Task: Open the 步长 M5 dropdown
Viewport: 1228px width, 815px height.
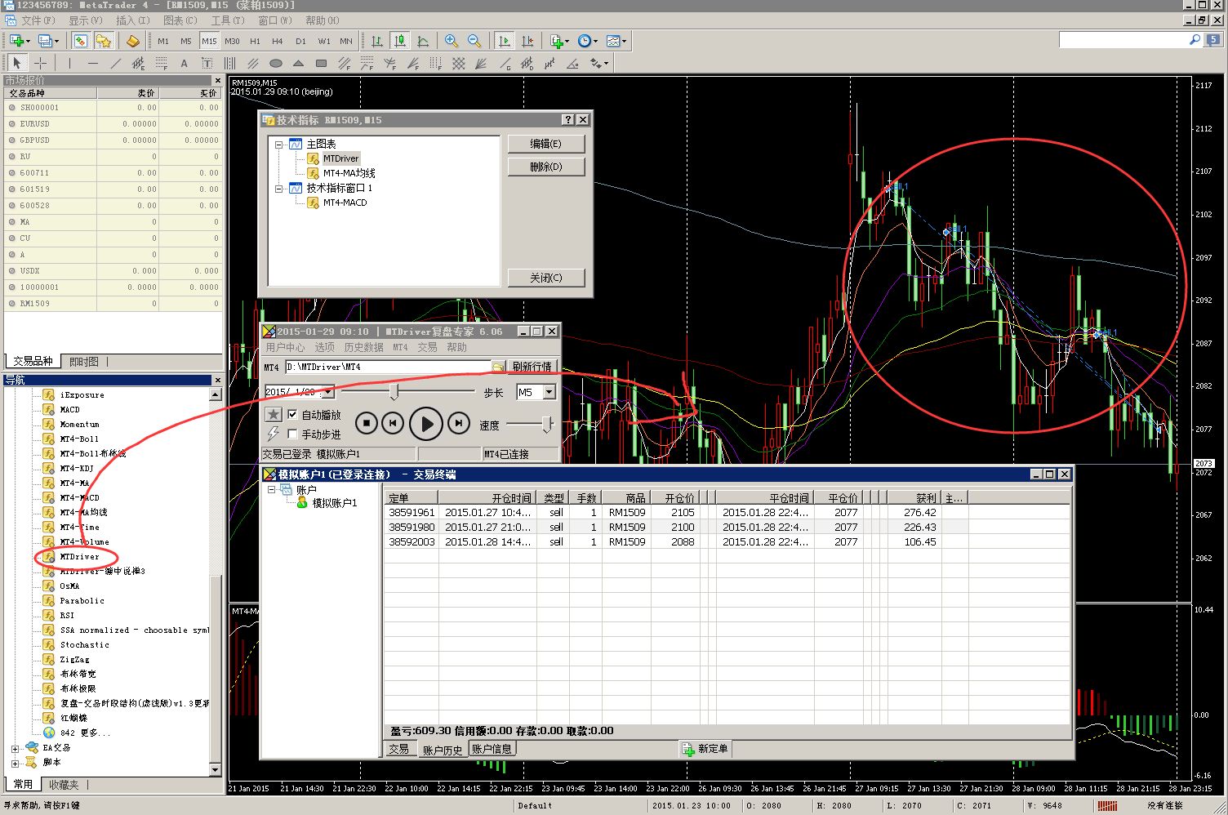Action: tap(549, 393)
